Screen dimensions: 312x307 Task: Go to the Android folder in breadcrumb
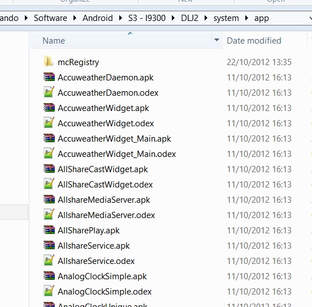pyautogui.click(x=98, y=18)
